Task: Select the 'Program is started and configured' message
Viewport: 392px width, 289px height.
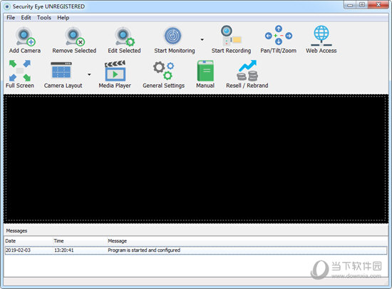Action: [x=144, y=250]
